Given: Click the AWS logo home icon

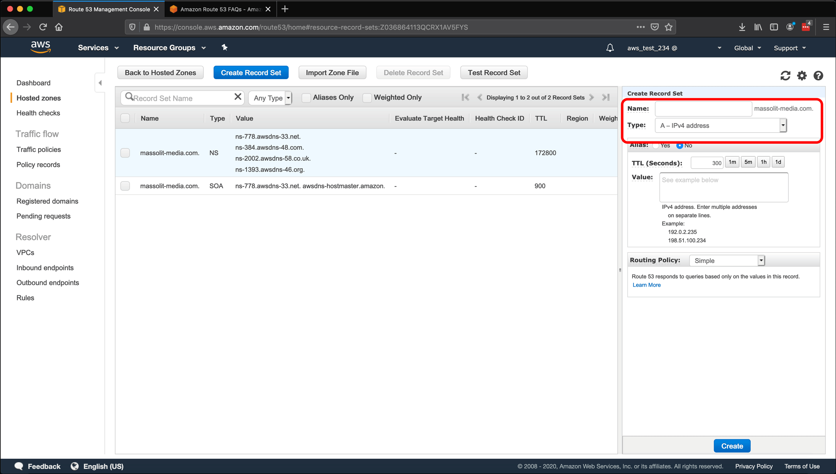Looking at the screenshot, I should [41, 47].
